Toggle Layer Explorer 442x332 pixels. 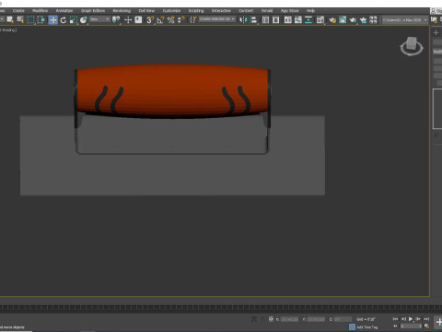coord(276,20)
